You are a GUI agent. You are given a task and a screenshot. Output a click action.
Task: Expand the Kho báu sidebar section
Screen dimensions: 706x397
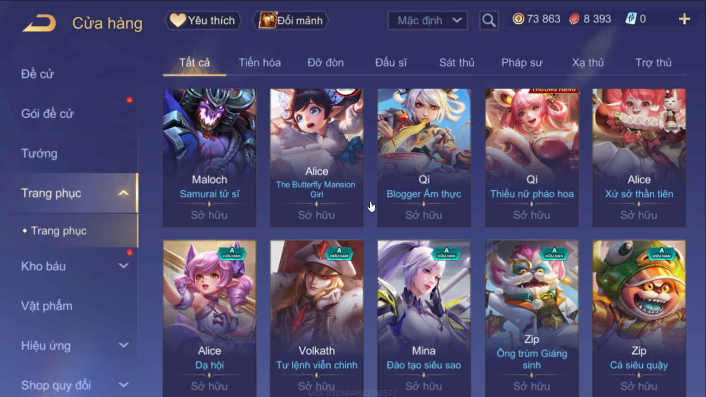pyautogui.click(x=123, y=266)
